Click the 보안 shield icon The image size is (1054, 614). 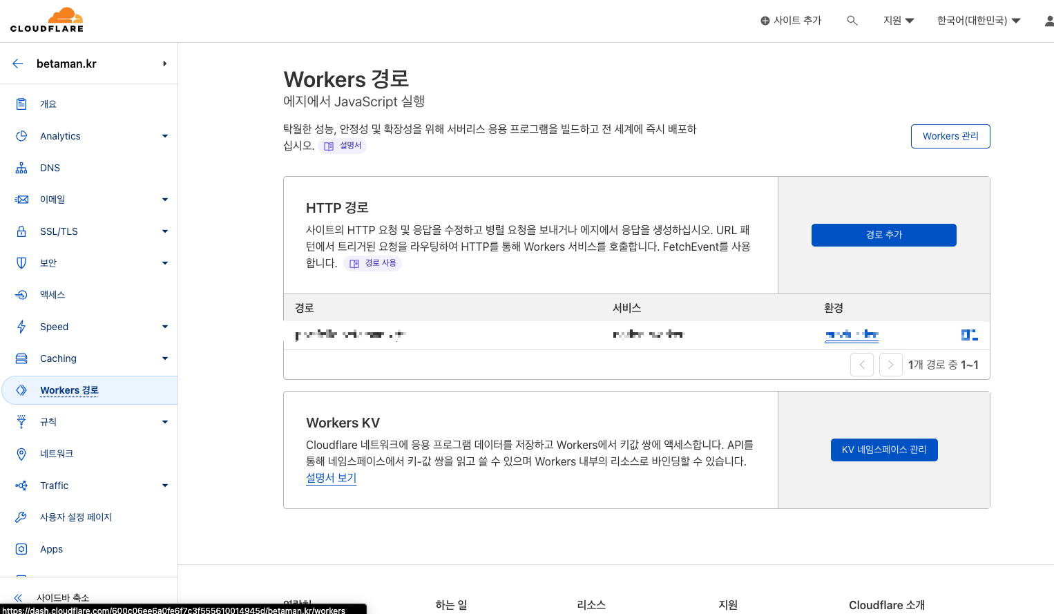click(21, 263)
